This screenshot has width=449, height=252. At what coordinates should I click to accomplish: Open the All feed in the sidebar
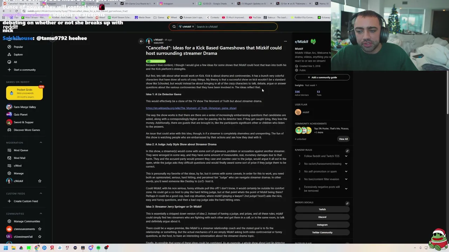[x=15, y=62]
